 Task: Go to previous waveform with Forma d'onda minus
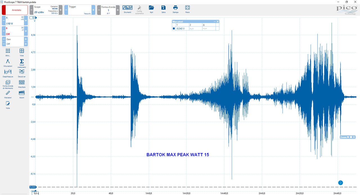[x=99, y=10]
